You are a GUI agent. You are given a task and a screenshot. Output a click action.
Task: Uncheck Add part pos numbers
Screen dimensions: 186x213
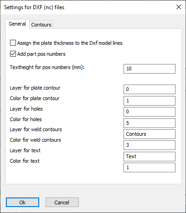[x=13, y=54]
